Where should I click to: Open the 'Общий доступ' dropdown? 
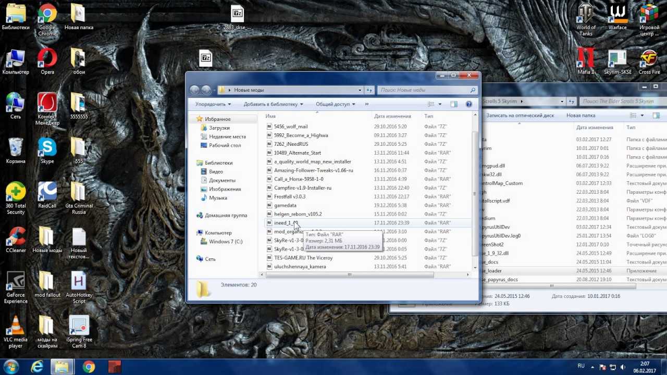[x=335, y=104]
